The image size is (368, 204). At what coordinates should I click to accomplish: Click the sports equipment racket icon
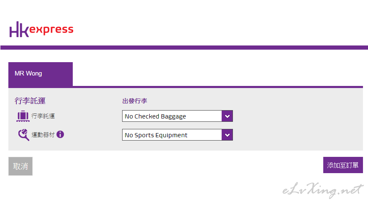[x=23, y=135]
